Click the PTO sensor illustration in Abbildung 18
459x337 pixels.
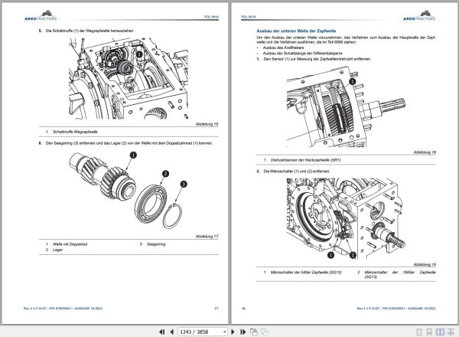pos(346,107)
